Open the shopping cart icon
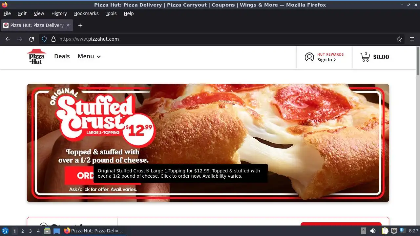Viewport: 420px width, 236px height. (x=365, y=57)
